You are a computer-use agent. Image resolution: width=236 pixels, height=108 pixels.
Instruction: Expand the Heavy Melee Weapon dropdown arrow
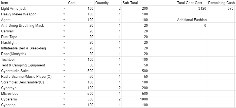pos(64,14)
